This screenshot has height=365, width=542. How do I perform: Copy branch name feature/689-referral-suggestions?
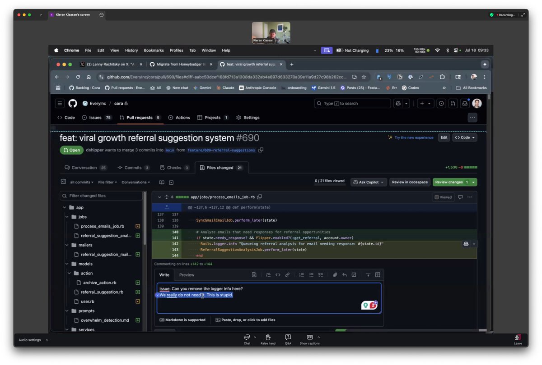tap(261, 150)
